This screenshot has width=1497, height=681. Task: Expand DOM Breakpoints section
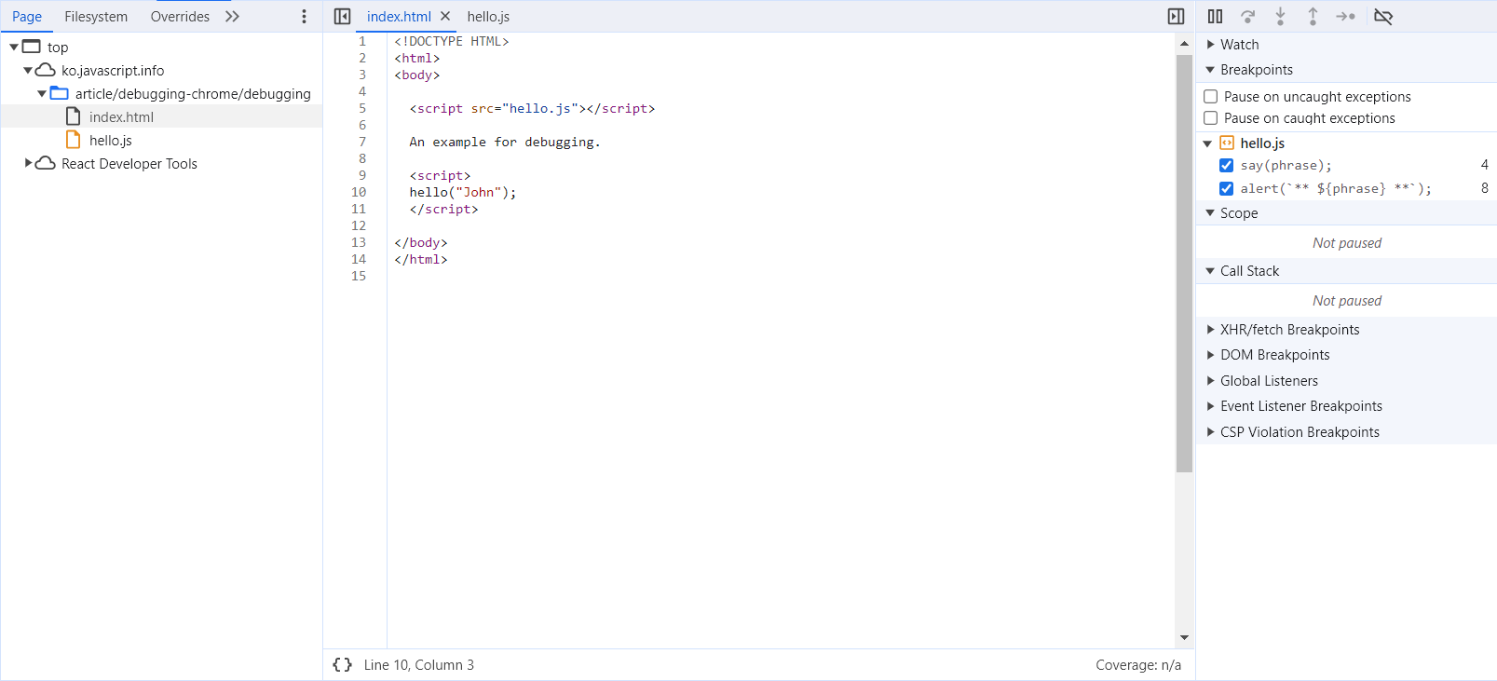click(x=1211, y=355)
